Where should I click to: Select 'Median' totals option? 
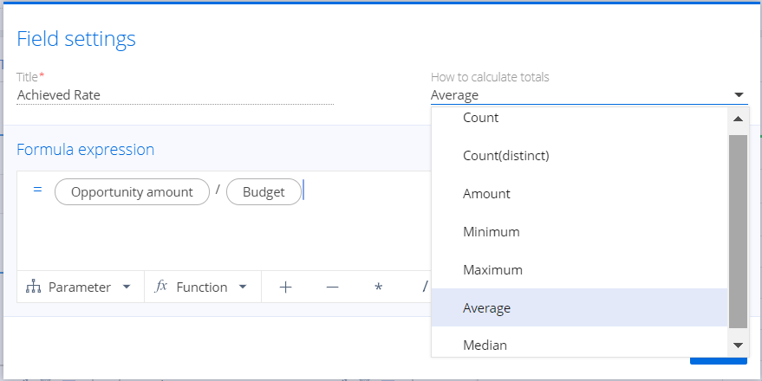[x=580, y=343]
